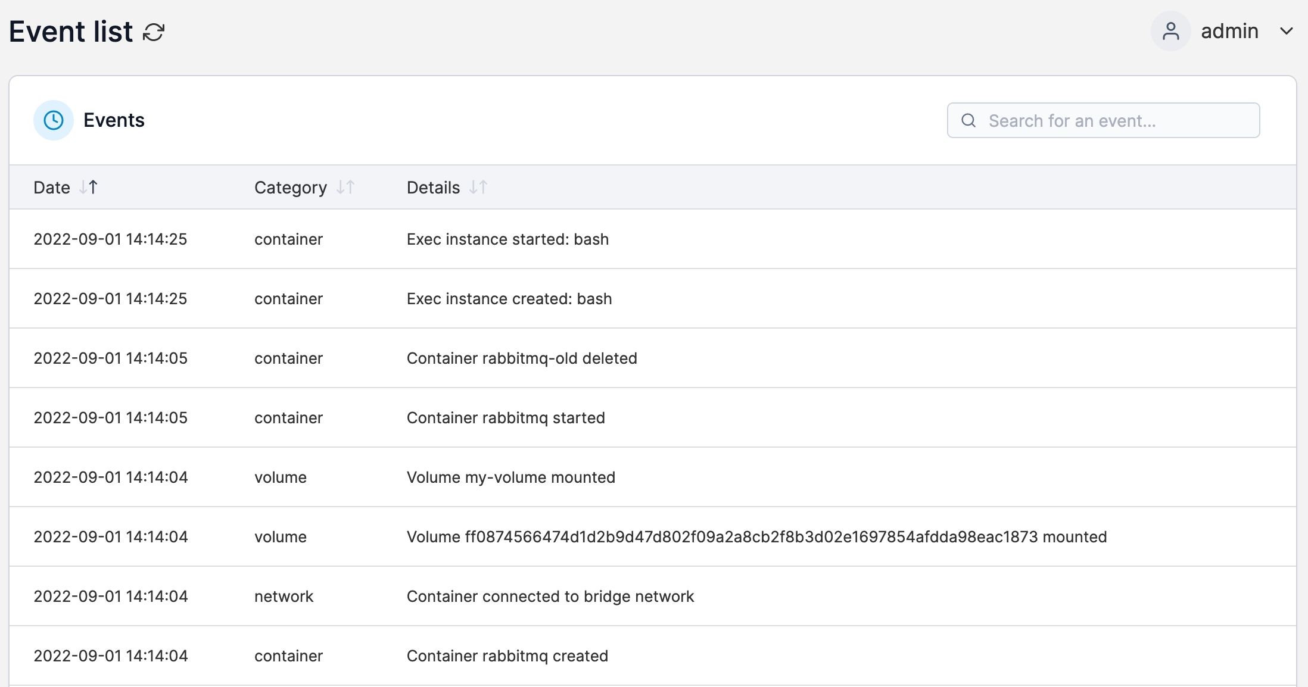Click the clock icon next to Events
This screenshot has width=1308, height=687.
(x=54, y=120)
